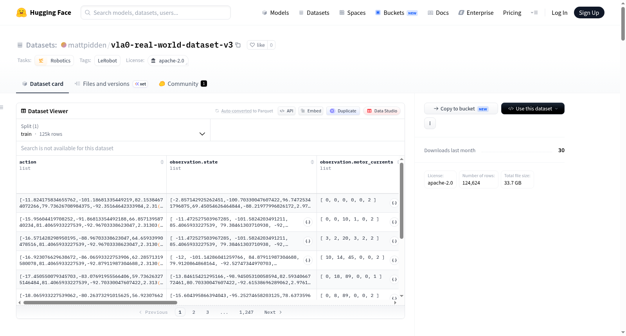Click the table vertical scrollbar
This screenshot has height=336, width=626.
401,201
